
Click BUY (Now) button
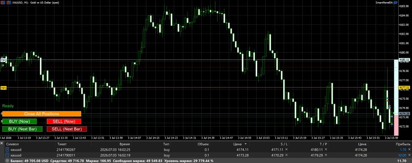tap(19, 122)
